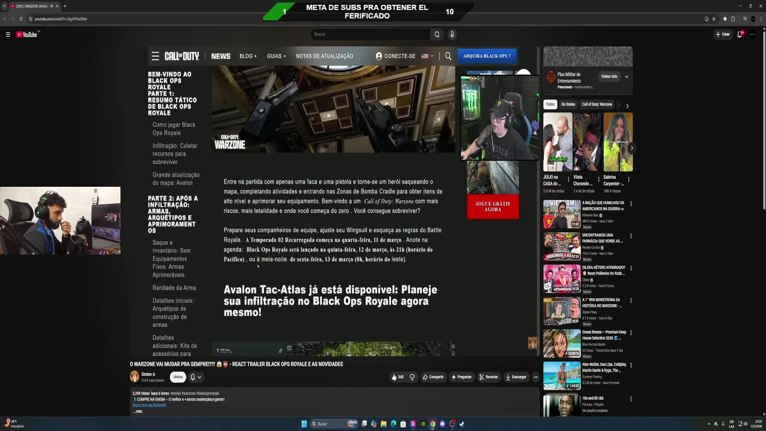Image resolution: width=766 pixels, height=431 pixels.
Task: Open a new browser tab
Action: tap(65, 6)
